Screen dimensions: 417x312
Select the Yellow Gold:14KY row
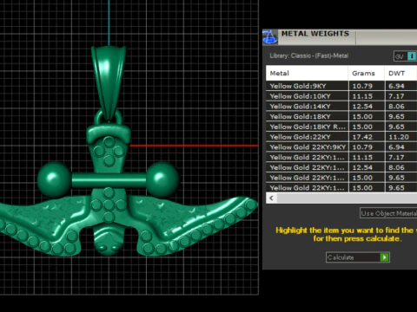[x=341, y=107]
